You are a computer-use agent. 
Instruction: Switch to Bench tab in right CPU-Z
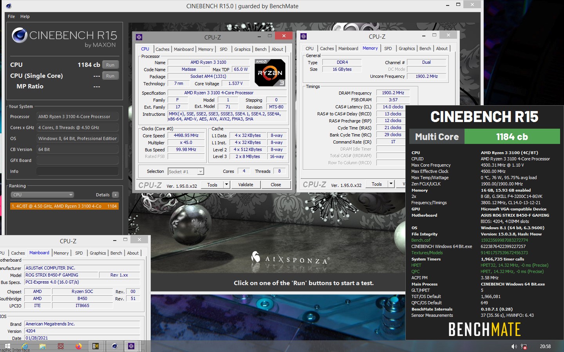425,48
